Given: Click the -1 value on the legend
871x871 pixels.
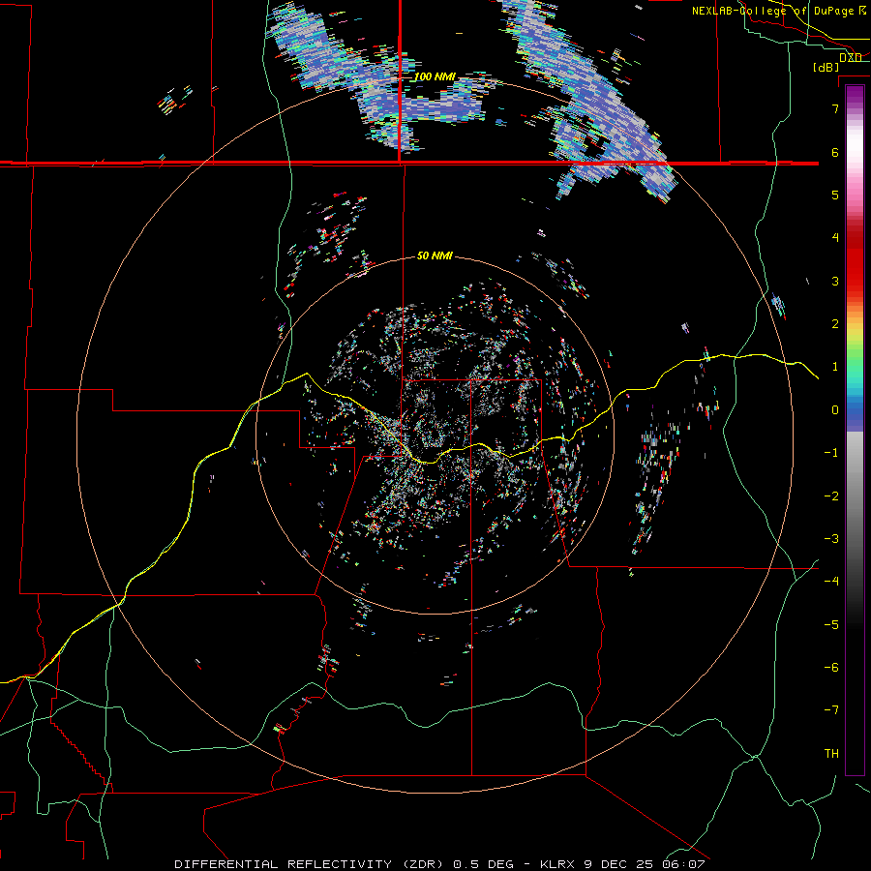Looking at the screenshot, I should [831, 453].
